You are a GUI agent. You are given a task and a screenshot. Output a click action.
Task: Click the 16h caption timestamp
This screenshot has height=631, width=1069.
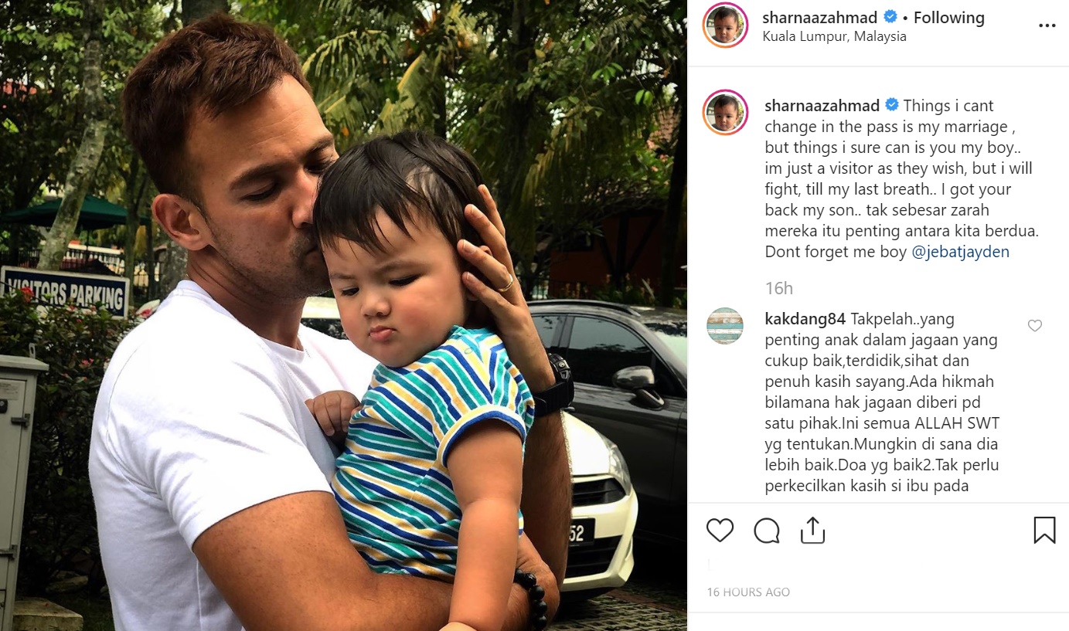point(779,288)
